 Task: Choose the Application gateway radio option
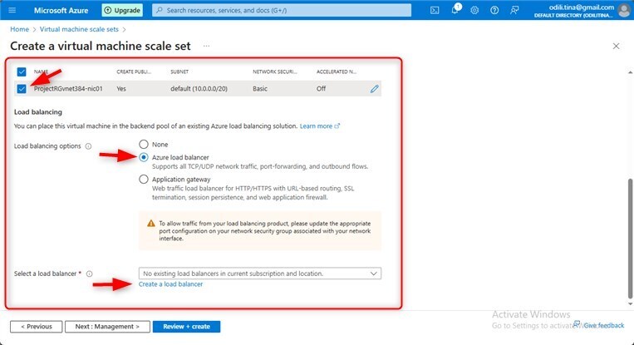144,179
